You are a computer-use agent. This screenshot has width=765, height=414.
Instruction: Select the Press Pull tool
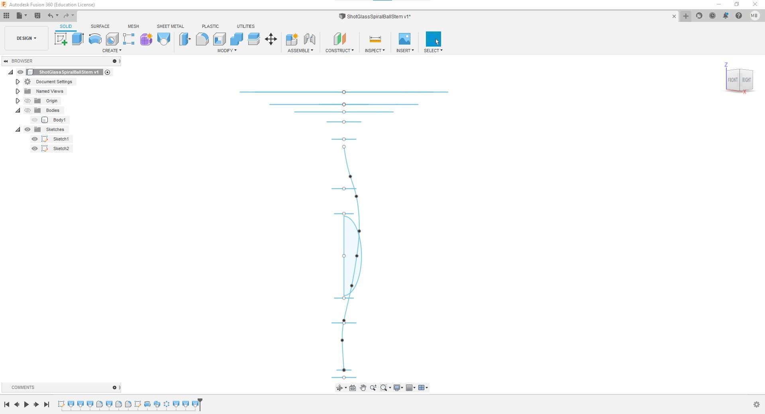(185, 39)
